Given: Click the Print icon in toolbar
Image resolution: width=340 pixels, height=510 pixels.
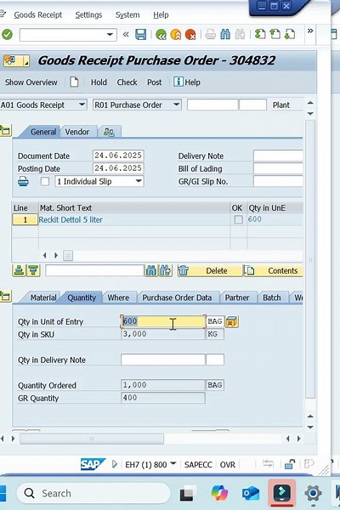Looking at the screenshot, I should [x=210, y=34].
